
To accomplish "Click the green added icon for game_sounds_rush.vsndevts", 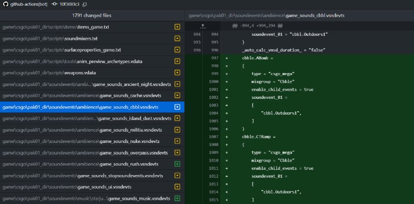I will 178,164.
